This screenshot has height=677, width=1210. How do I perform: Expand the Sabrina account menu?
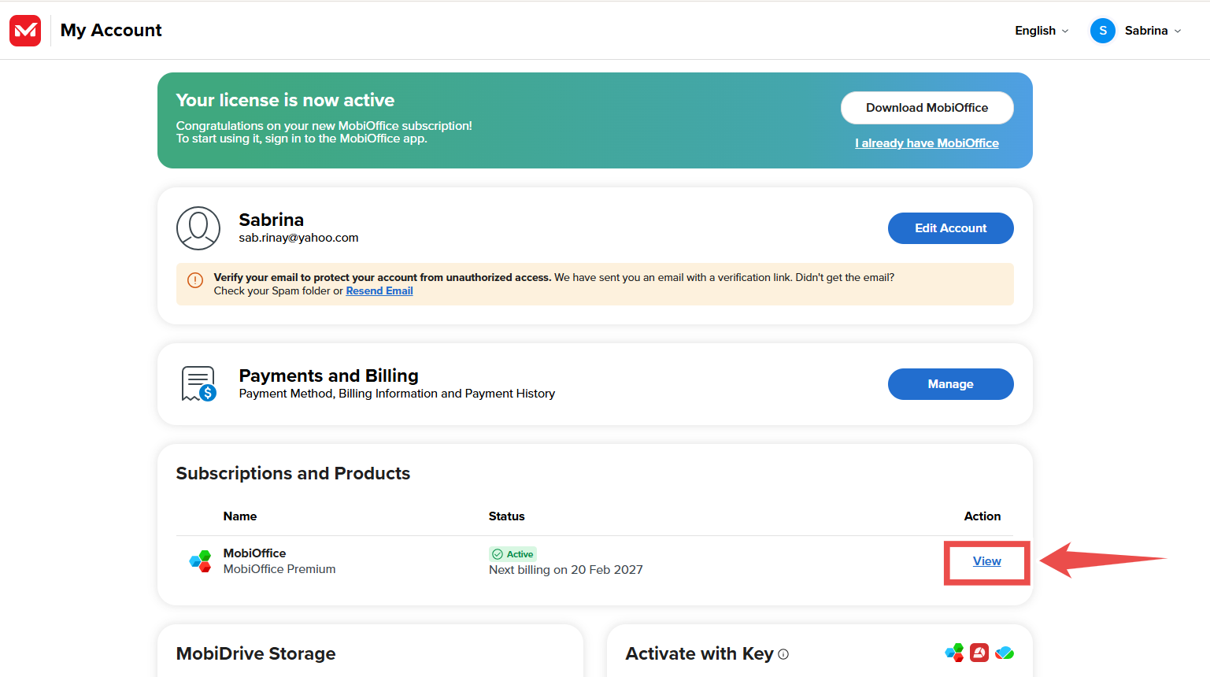tap(1153, 31)
